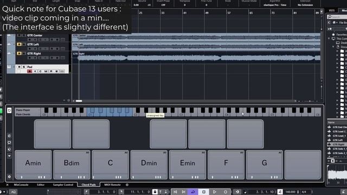347x195 pixels.
Task: Click the media browser home icon
Action: pyautogui.click(x=334, y=23)
